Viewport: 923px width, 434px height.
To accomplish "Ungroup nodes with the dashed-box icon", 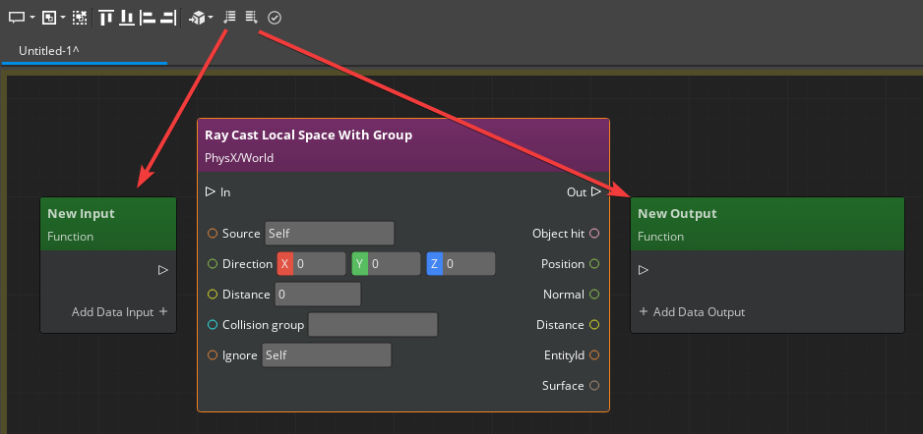I will click(x=80, y=18).
